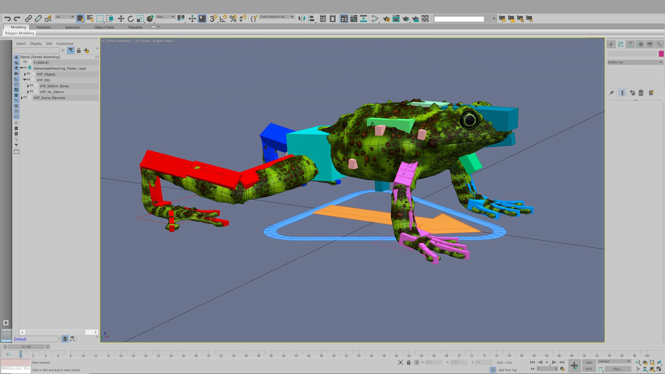The image size is (665, 374).
Task: Click the Mirror tool icon
Action: click(x=302, y=19)
